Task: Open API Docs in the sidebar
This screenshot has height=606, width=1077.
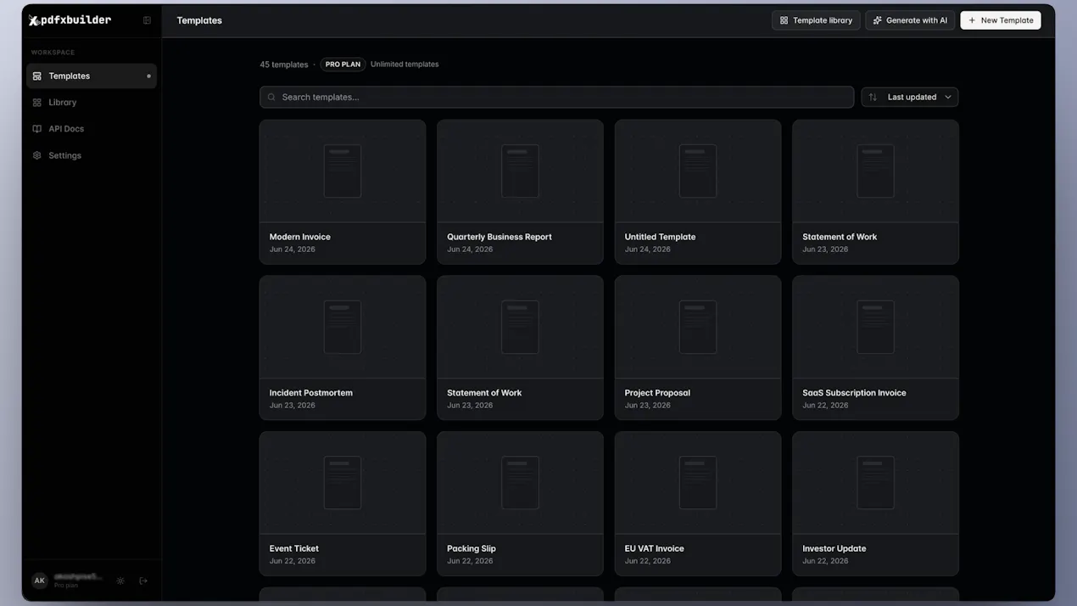Action: coord(92,129)
